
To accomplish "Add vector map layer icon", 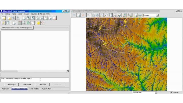I will tap(37, 18).
